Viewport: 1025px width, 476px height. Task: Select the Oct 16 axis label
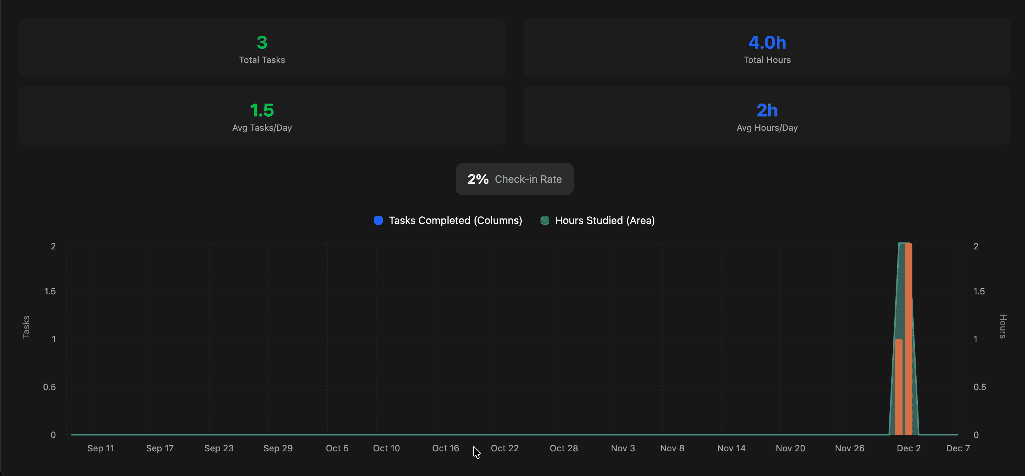coord(445,448)
